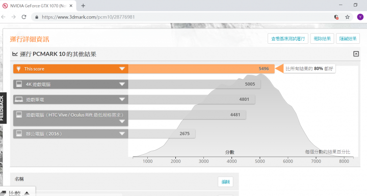Open the shield extension icon in address bar
The height and width of the screenshot is (196, 367).
tap(336, 17)
